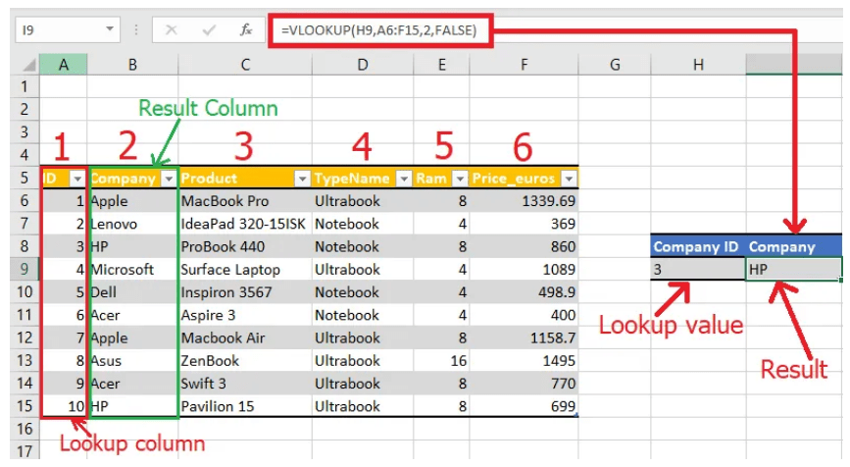The height and width of the screenshot is (467, 850).
Task: Click the formula bar VLOOKUP text
Action: point(379,30)
